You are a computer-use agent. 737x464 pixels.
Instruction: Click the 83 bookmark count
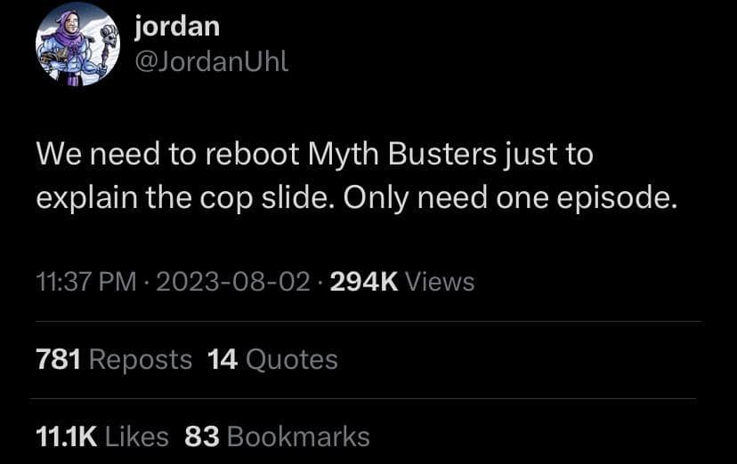pos(202,436)
